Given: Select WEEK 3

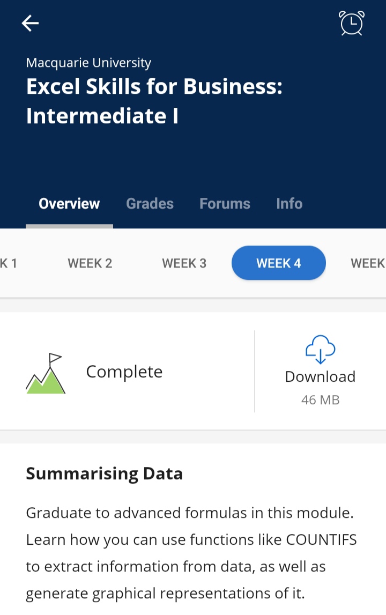Looking at the screenshot, I should coord(184,263).
